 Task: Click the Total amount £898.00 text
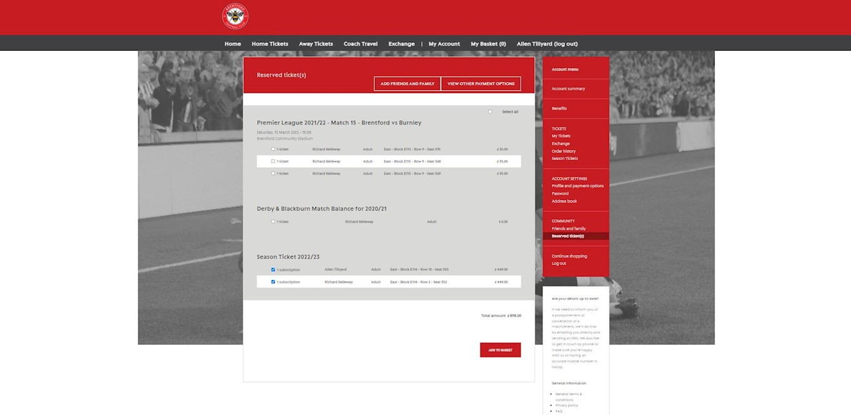[501, 316]
